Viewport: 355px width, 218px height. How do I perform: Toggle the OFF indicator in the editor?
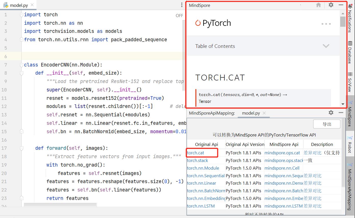pyautogui.click(x=179, y=16)
